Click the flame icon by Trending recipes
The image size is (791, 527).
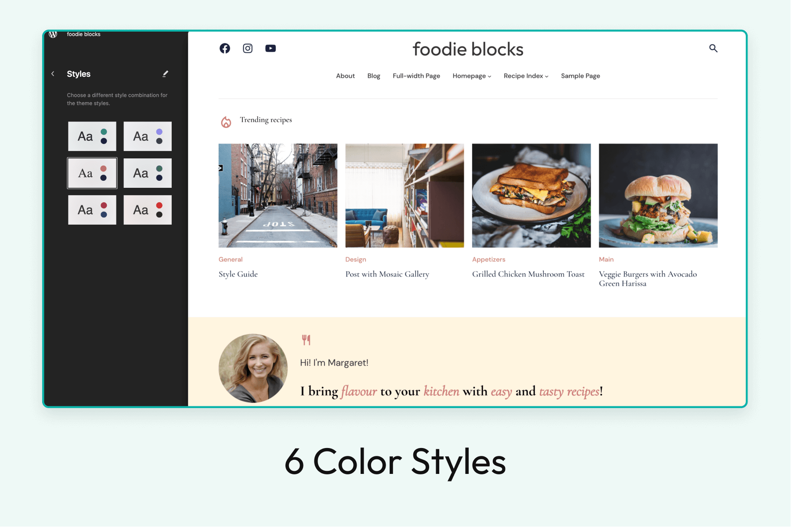226,122
